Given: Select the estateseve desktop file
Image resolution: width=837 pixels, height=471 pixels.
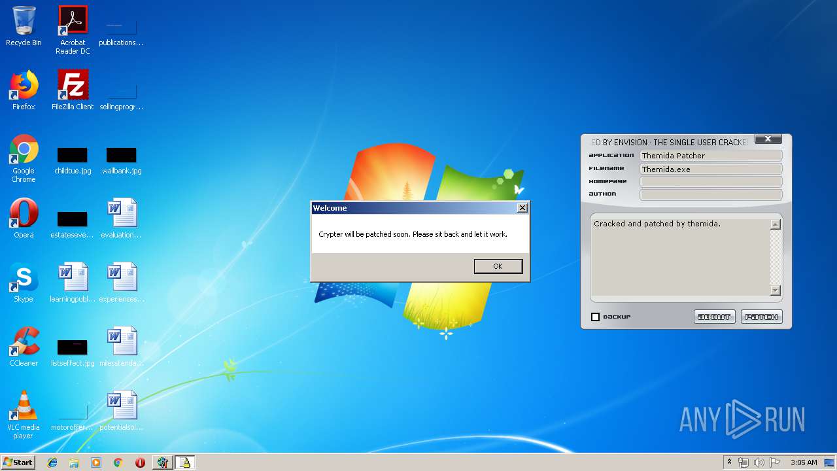Looking at the screenshot, I should coord(73,224).
